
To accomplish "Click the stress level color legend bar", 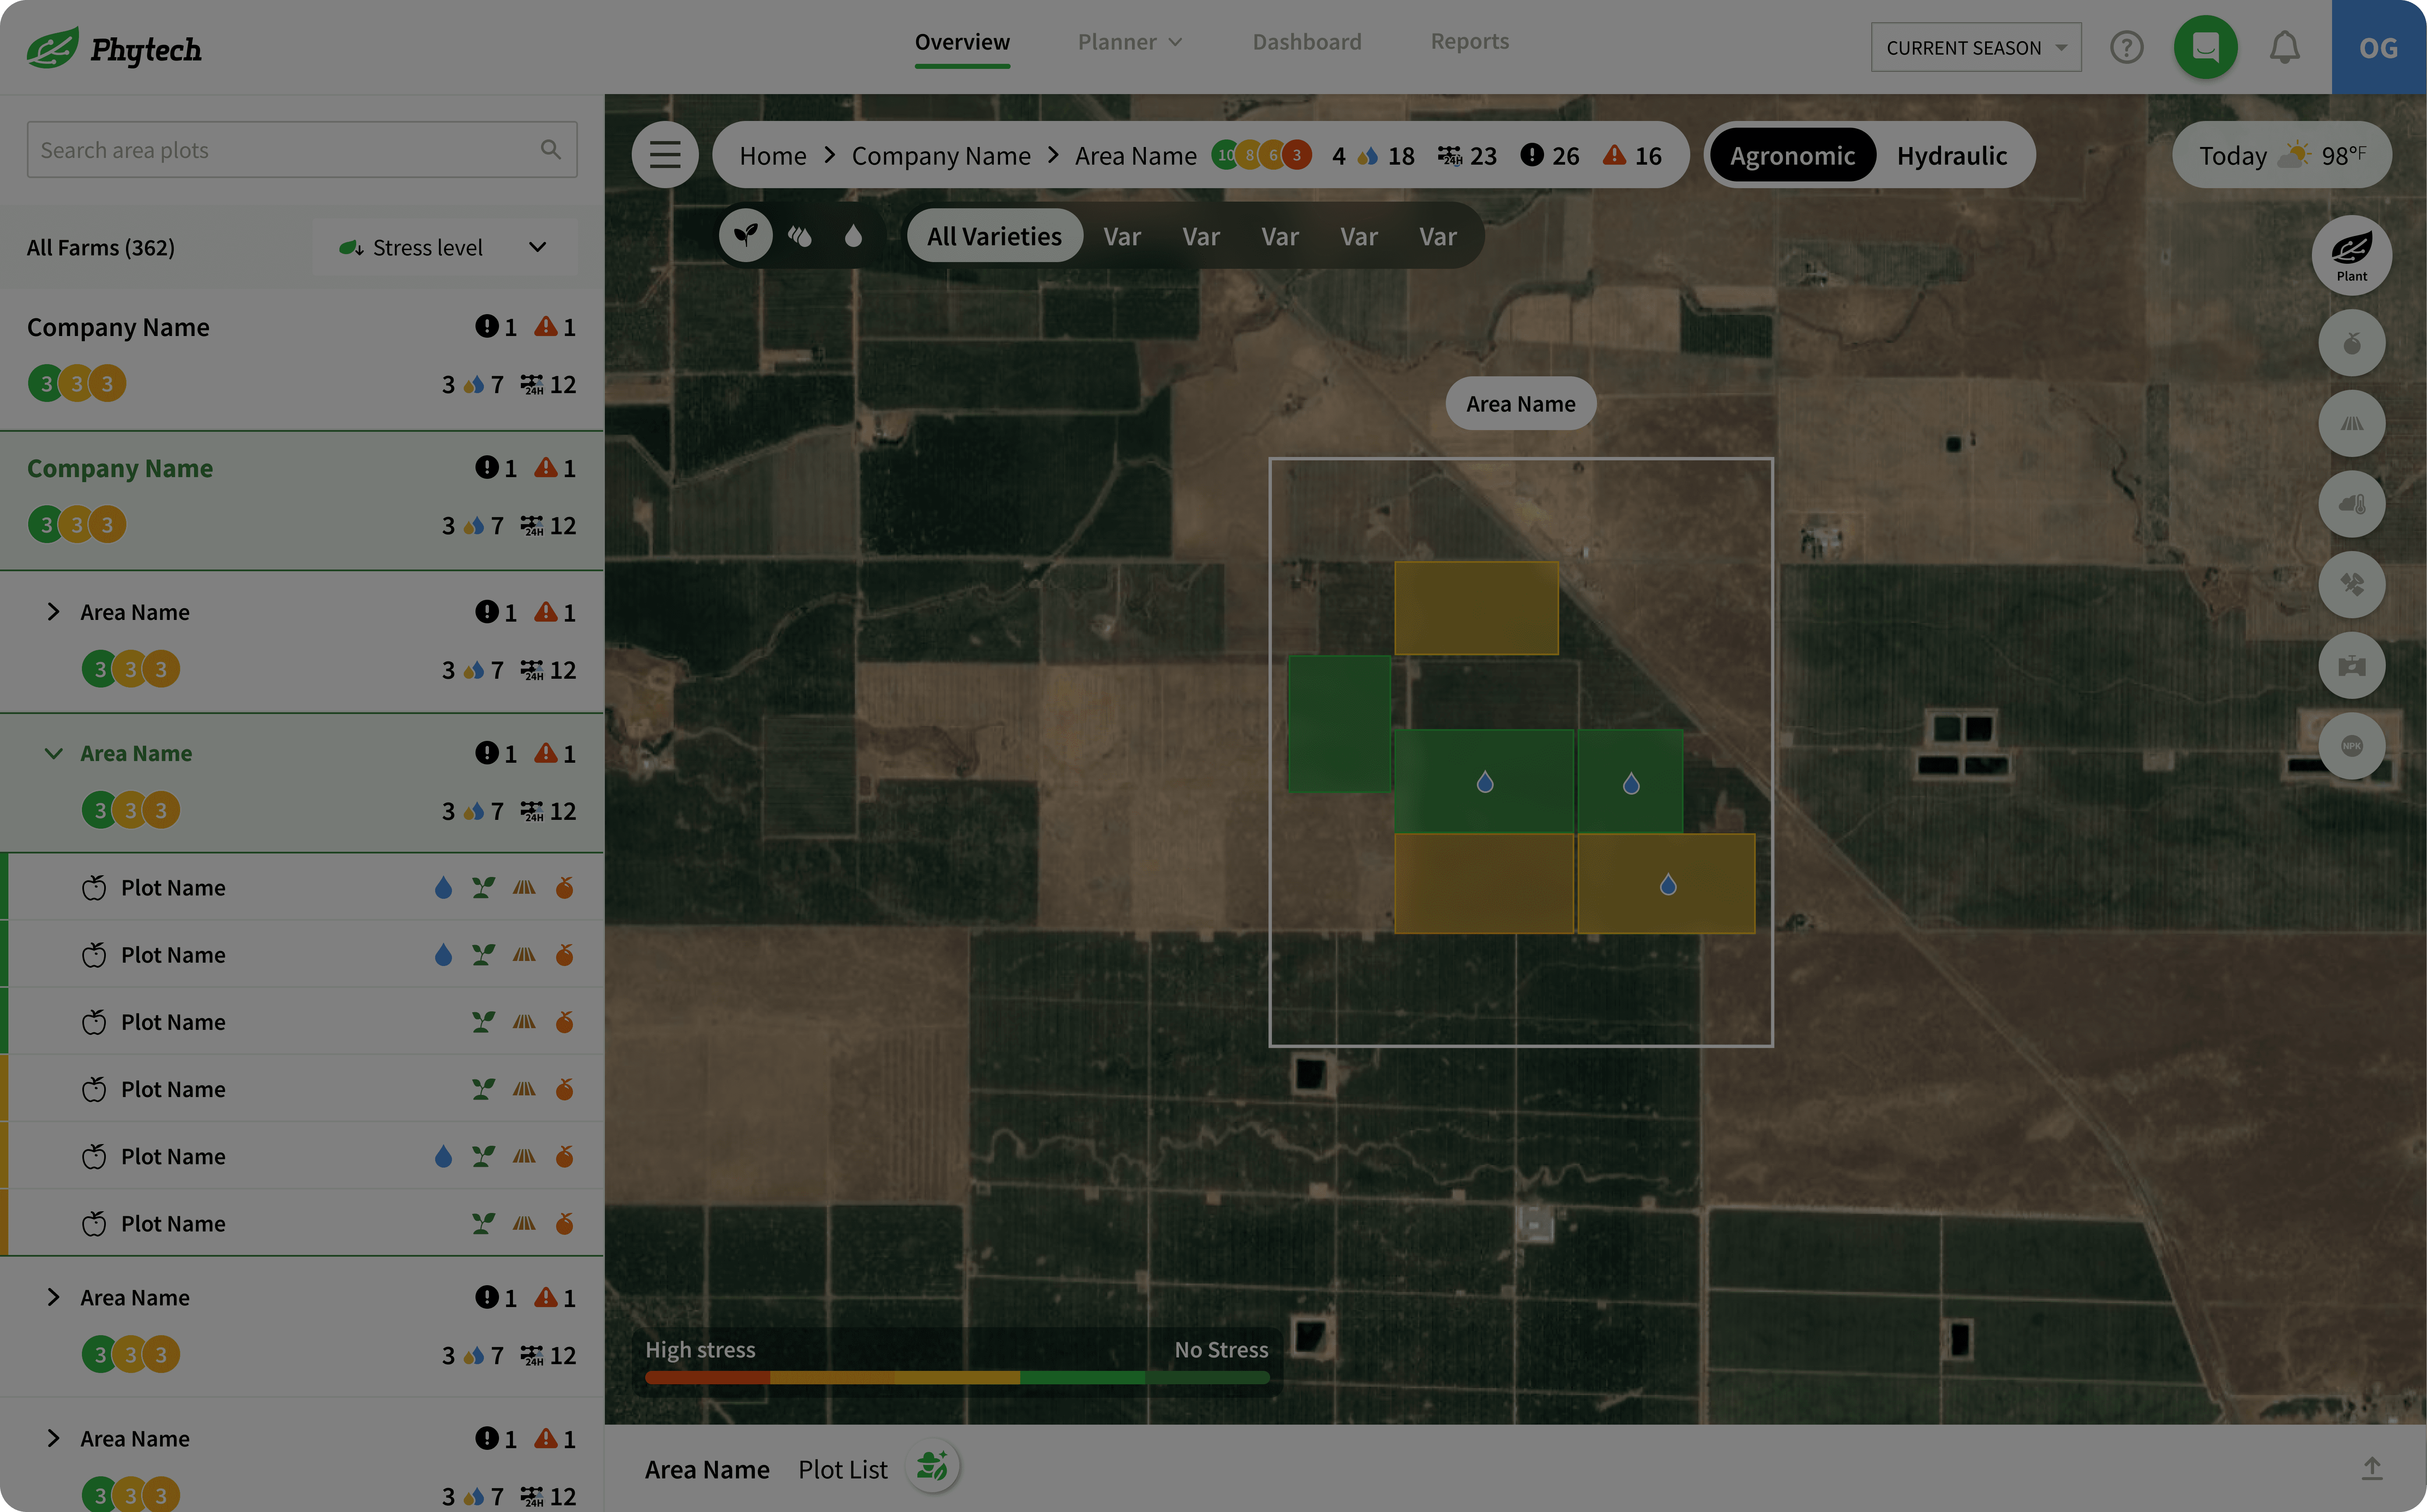I will 957,1377.
